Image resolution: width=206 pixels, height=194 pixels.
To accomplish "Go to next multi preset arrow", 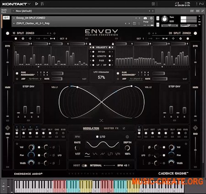I will click(x=152, y=11).
